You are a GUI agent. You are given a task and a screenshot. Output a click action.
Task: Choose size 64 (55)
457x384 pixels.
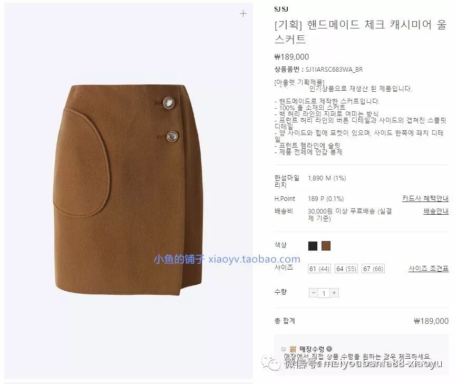(x=346, y=268)
